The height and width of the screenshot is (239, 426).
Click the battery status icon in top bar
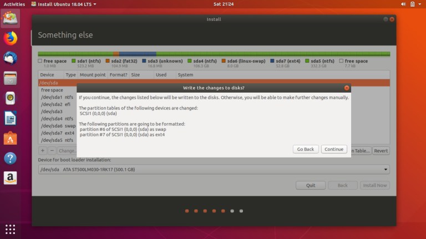413,4
